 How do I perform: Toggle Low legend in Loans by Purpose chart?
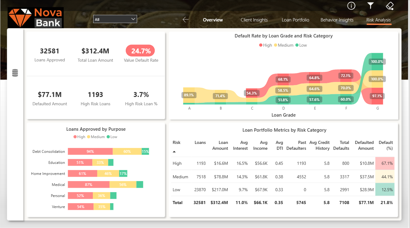[112, 137]
